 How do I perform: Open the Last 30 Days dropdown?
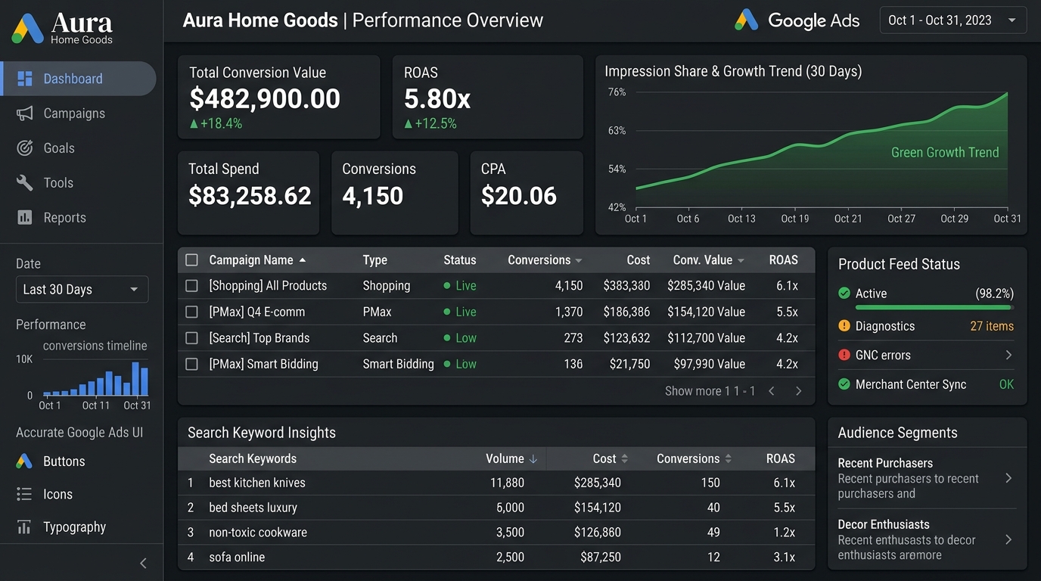pos(82,290)
